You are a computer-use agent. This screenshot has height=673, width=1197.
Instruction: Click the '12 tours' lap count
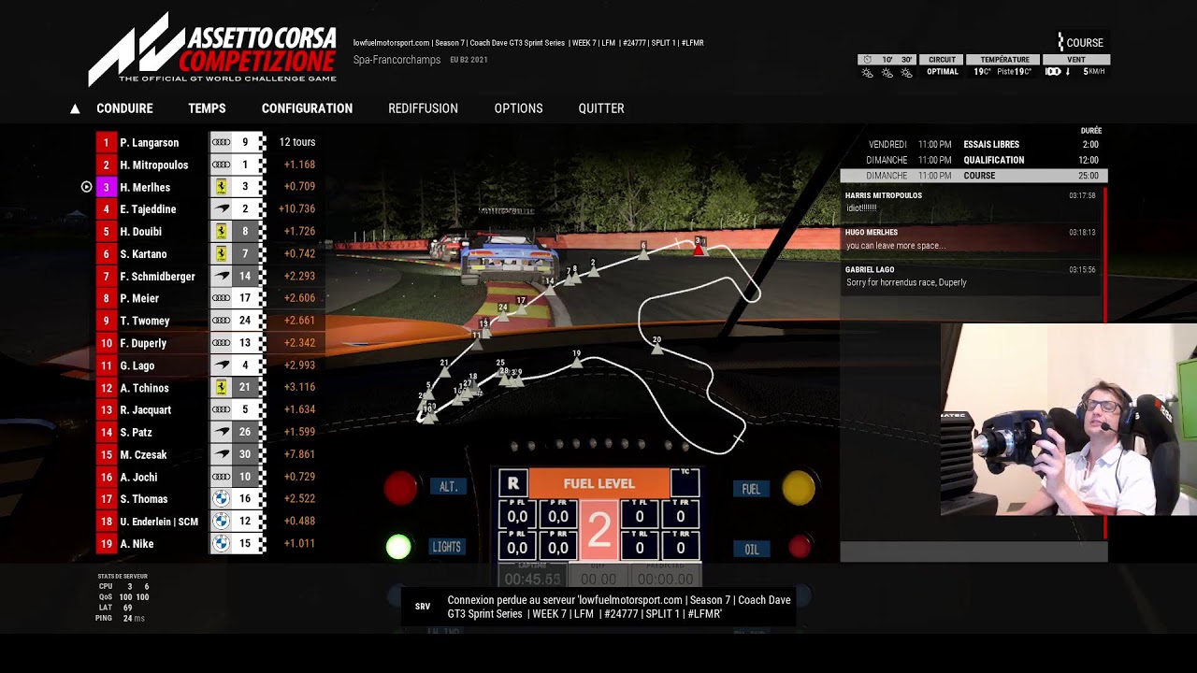(x=297, y=142)
